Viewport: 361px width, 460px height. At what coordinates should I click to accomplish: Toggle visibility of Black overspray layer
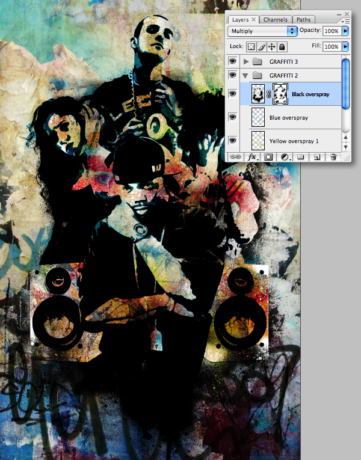click(233, 94)
